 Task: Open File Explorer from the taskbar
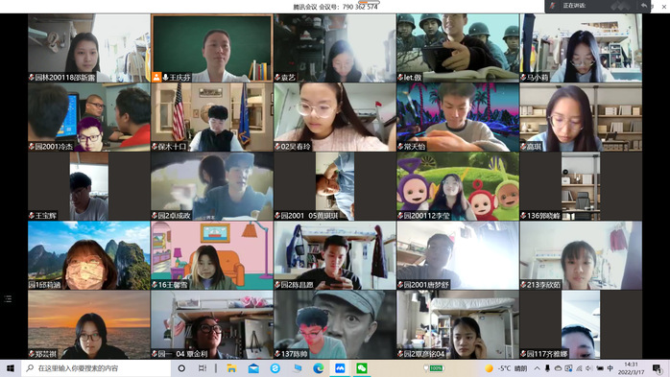(x=231, y=368)
